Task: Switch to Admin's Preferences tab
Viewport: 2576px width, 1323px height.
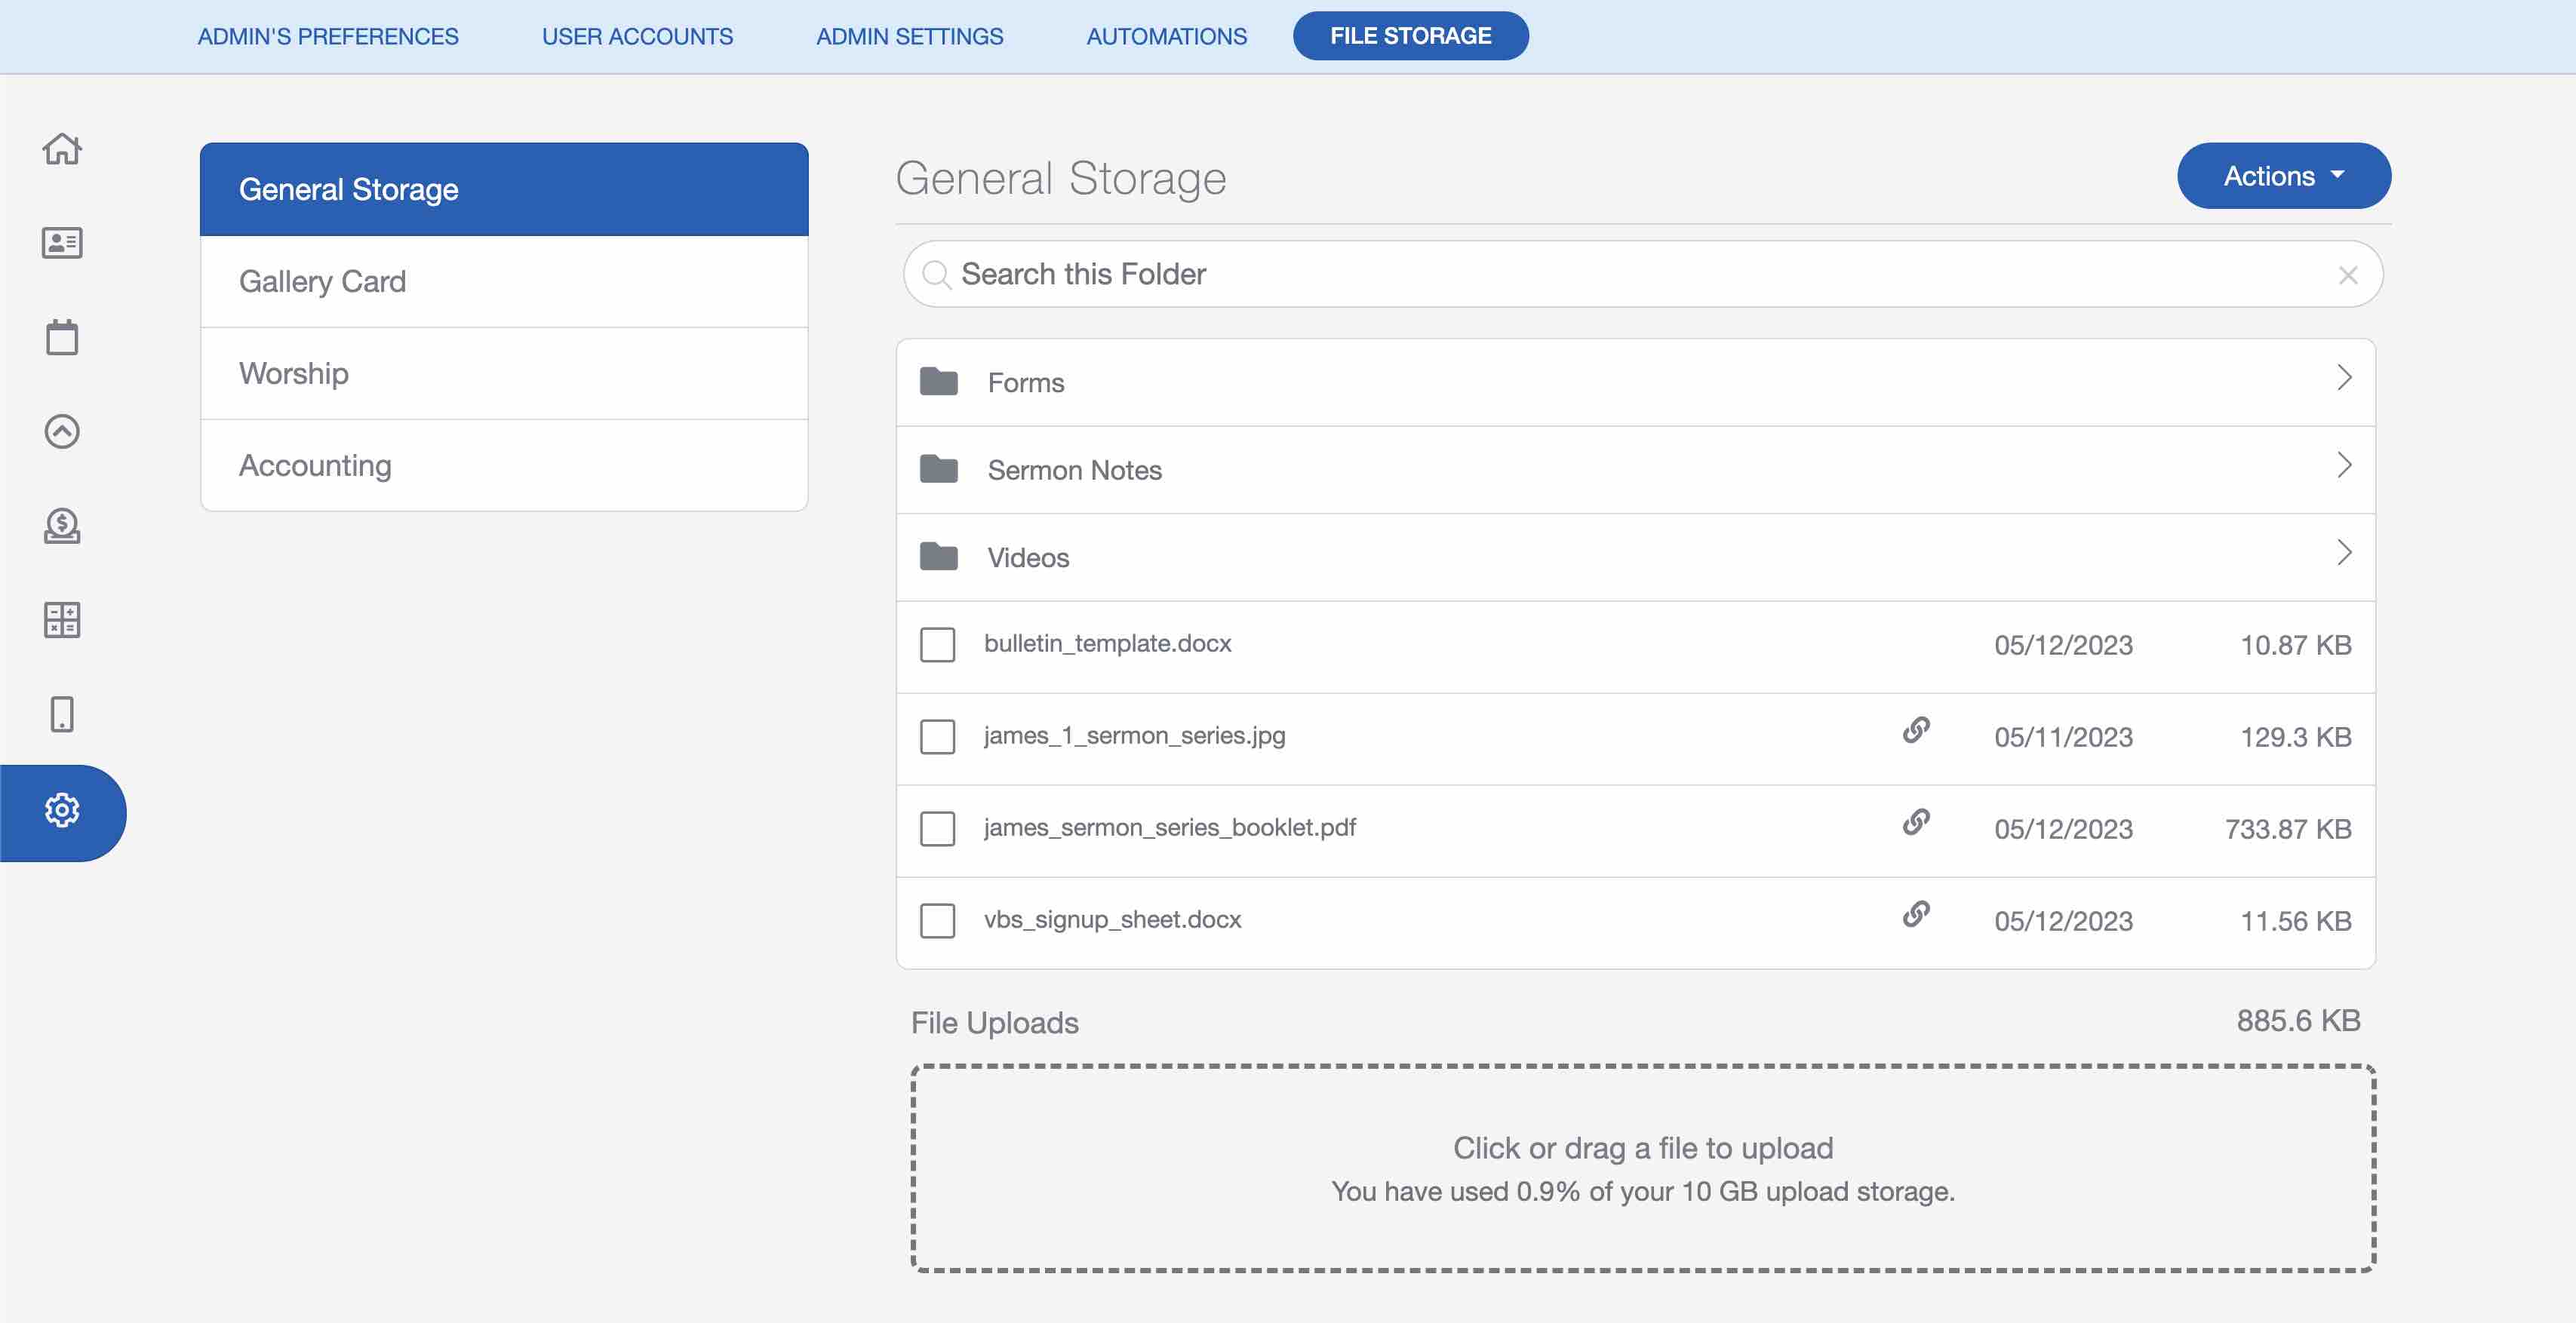Action: [x=328, y=37]
